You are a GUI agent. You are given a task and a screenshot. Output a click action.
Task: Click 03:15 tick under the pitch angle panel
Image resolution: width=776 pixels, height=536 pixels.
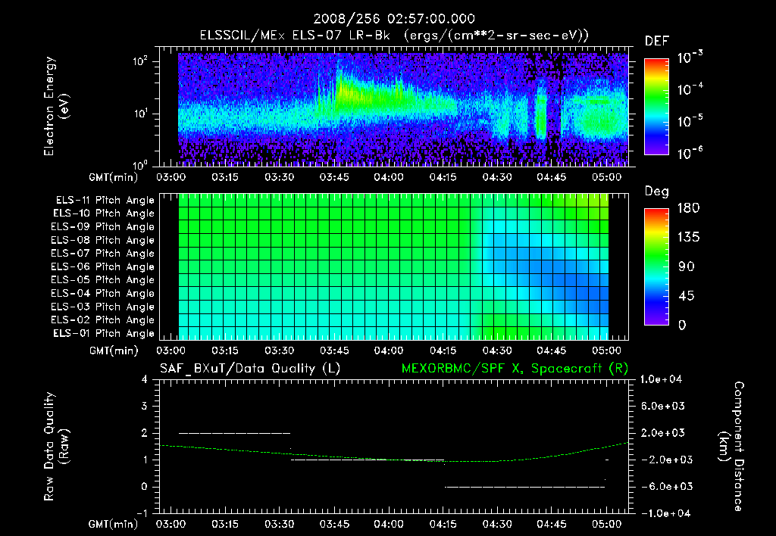click(225, 351)
